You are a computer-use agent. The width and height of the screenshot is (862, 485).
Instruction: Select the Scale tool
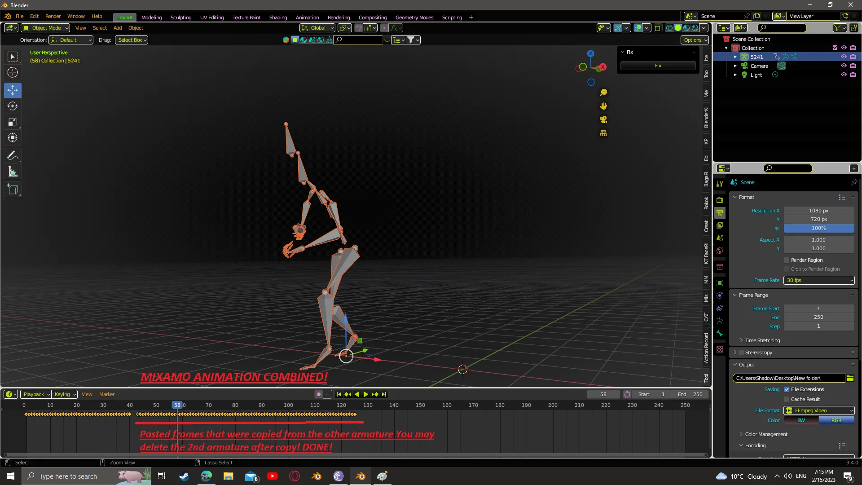pos(13,122)
